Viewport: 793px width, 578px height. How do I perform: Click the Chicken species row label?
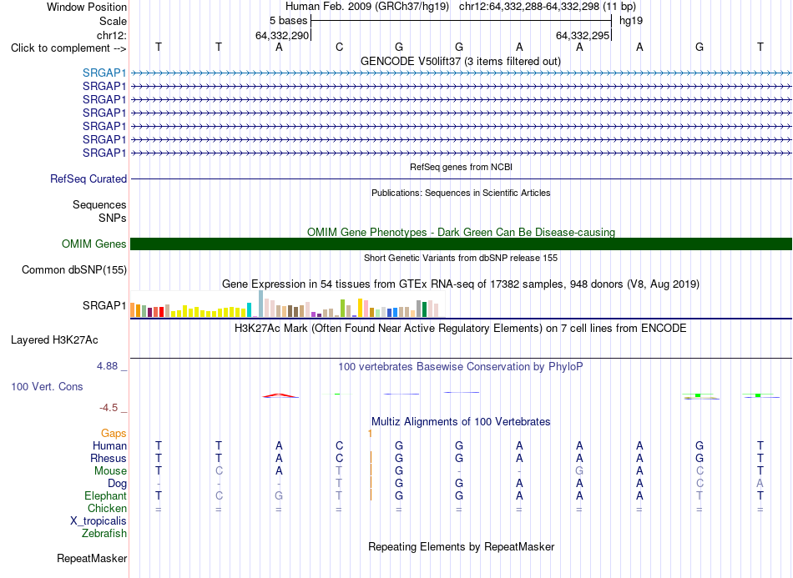107,508
